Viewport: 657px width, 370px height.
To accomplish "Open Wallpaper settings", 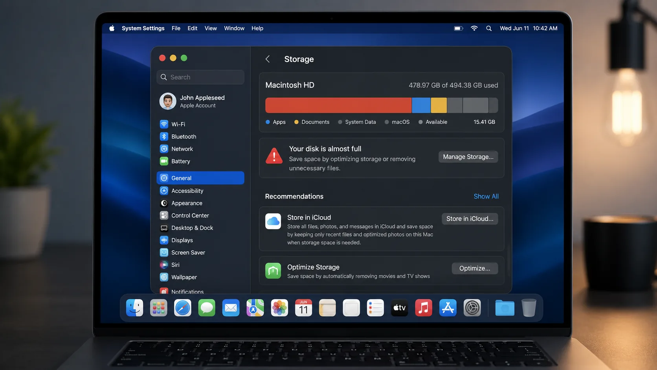I will coord(200,277).
